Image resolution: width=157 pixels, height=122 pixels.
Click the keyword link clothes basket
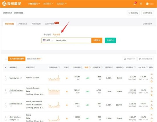tap(16, 104)
